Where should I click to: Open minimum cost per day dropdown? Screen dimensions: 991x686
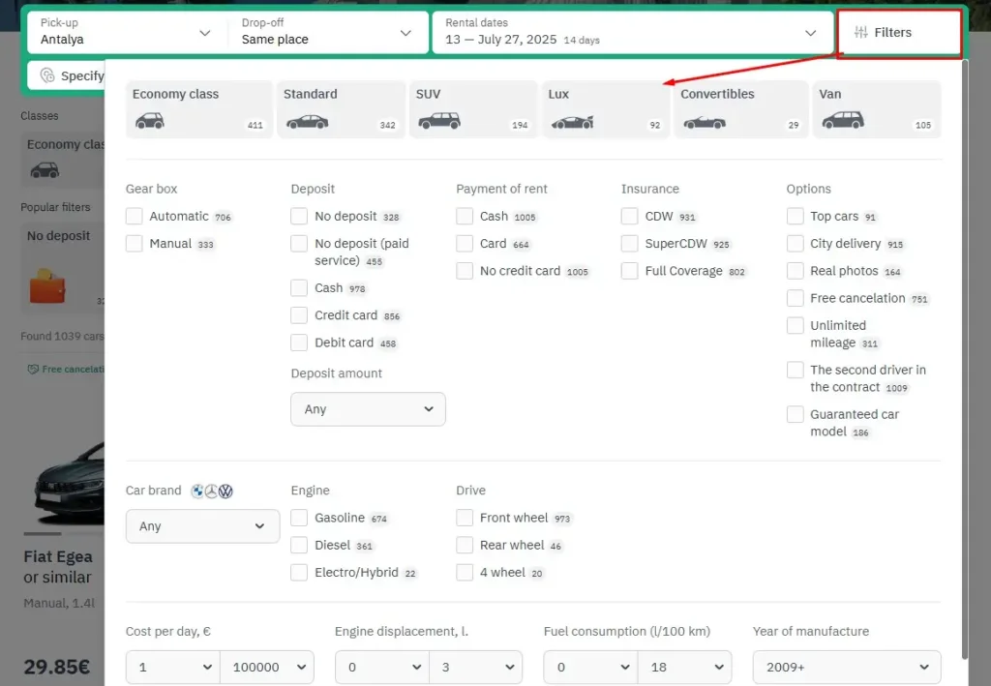pos(173,667)
